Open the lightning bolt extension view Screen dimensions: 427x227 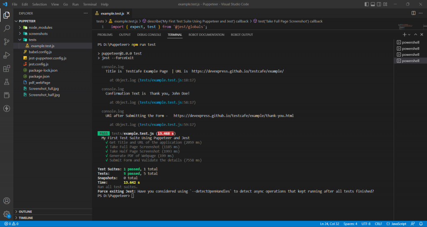point(7,108)
